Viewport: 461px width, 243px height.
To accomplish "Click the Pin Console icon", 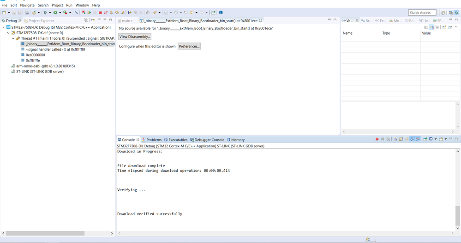I will 425,139.
